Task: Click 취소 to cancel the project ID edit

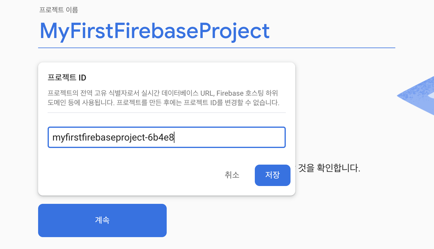Action: [232, 175]
